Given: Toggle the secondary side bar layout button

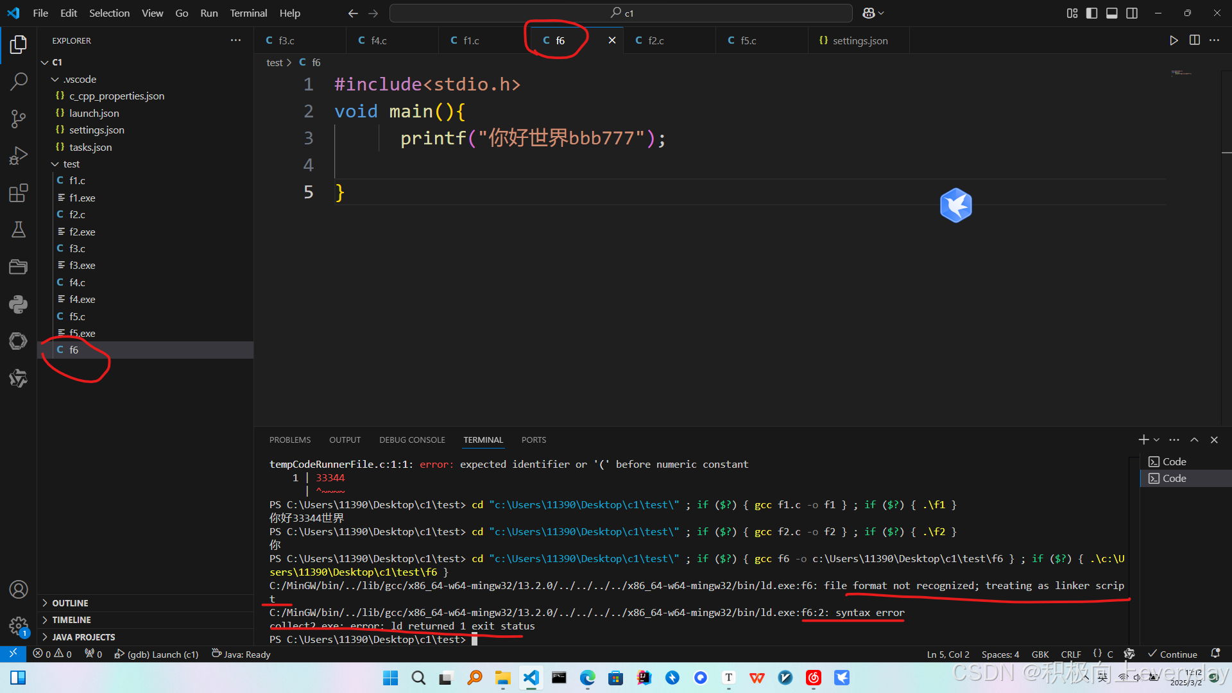Looking at the screenshot, I should click(1132, 13).
